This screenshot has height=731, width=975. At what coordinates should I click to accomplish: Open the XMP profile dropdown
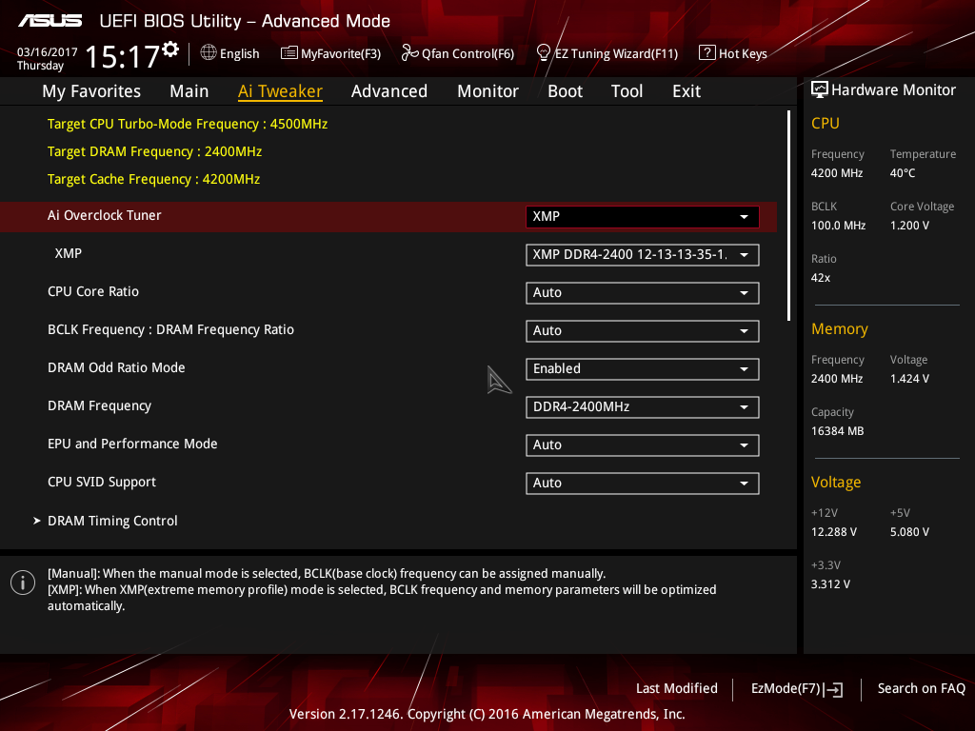point(643,255)
